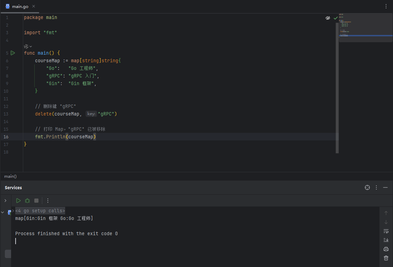Minimize the Services tool window
Image resolution: width=393 pixels, height=267 pixels.
(385, 187)
